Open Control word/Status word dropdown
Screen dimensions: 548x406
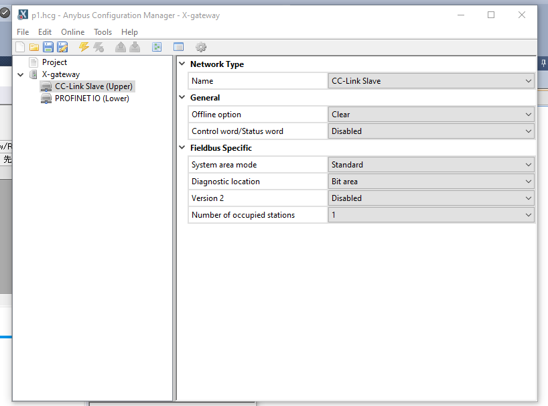point(431,131)
